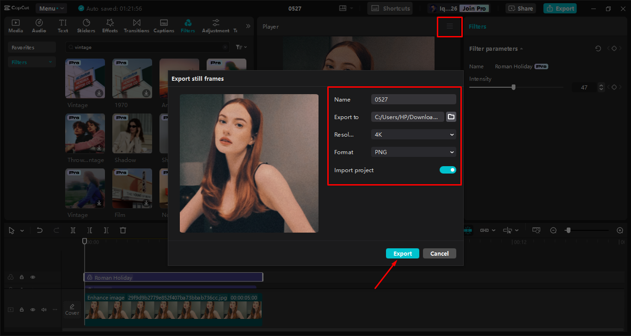The width and height of the screenshot is (631, 336).
Task: Delete the selected clip
Action: [x=123, y=230]
